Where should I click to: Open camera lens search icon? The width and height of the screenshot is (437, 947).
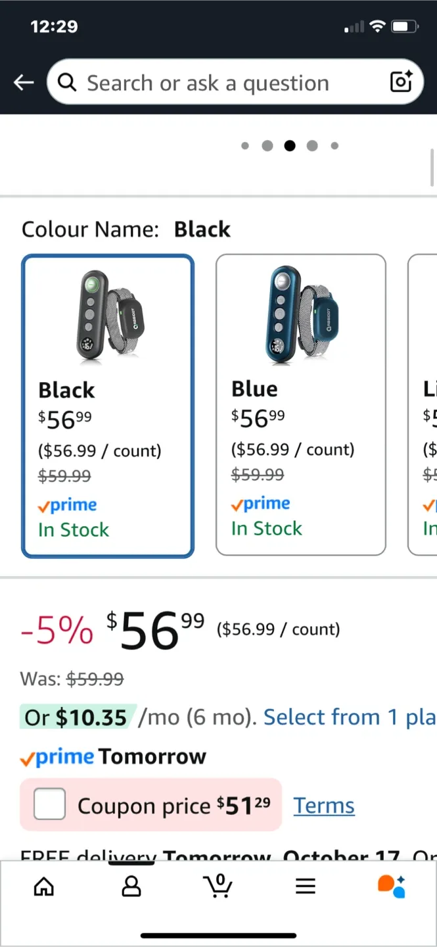tap(401, 82)
